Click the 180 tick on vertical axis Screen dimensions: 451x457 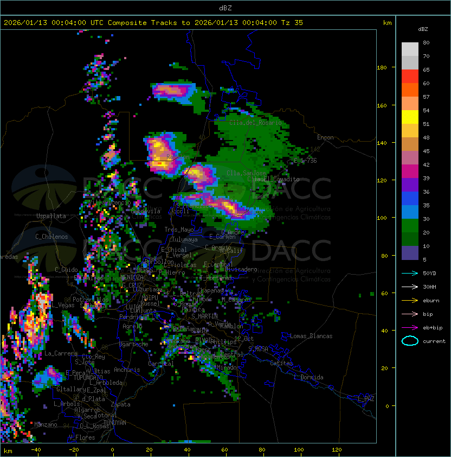(x=382, y=67)
